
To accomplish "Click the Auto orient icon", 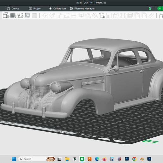I will pyautogui.click(x=20, y=15).
